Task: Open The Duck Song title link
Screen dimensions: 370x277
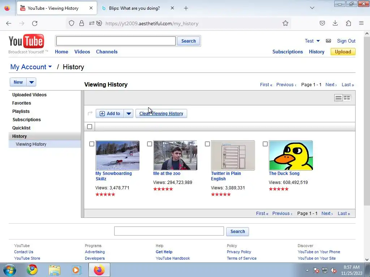Action: point(284,173)
